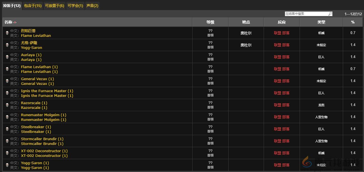This screenshot has width=364, height=172.
Task: Click the skull icon next to Steelbreaker (1)
Action: point(7,129)
